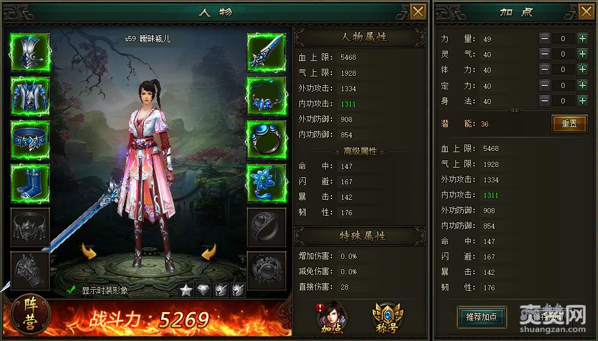This screenshot has height=341, width=598.
Task: Select the blue gem ring slot
Action: (x=267, y=140)
